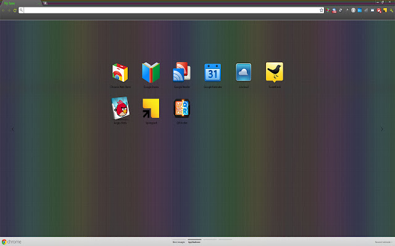Switch to the most visited page tab
395x246 pixels.
pos(178,242)
